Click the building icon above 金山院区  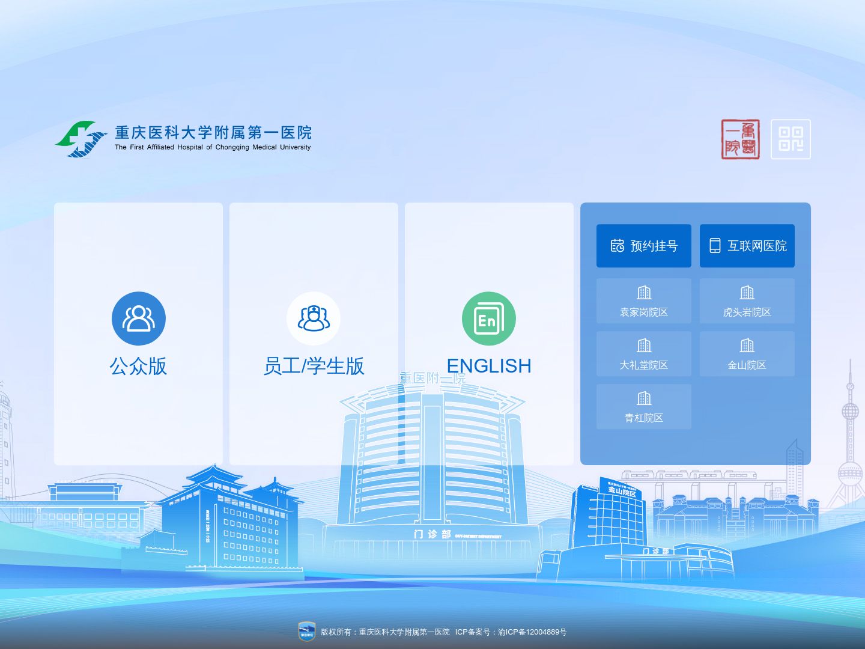[x=747, y=346]
